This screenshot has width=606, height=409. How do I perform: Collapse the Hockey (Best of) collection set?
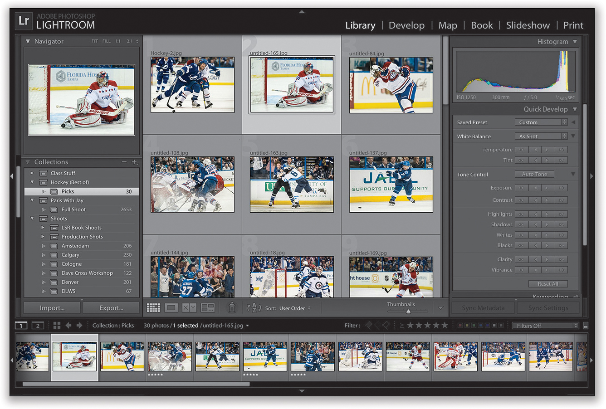[x=32, y=182]
